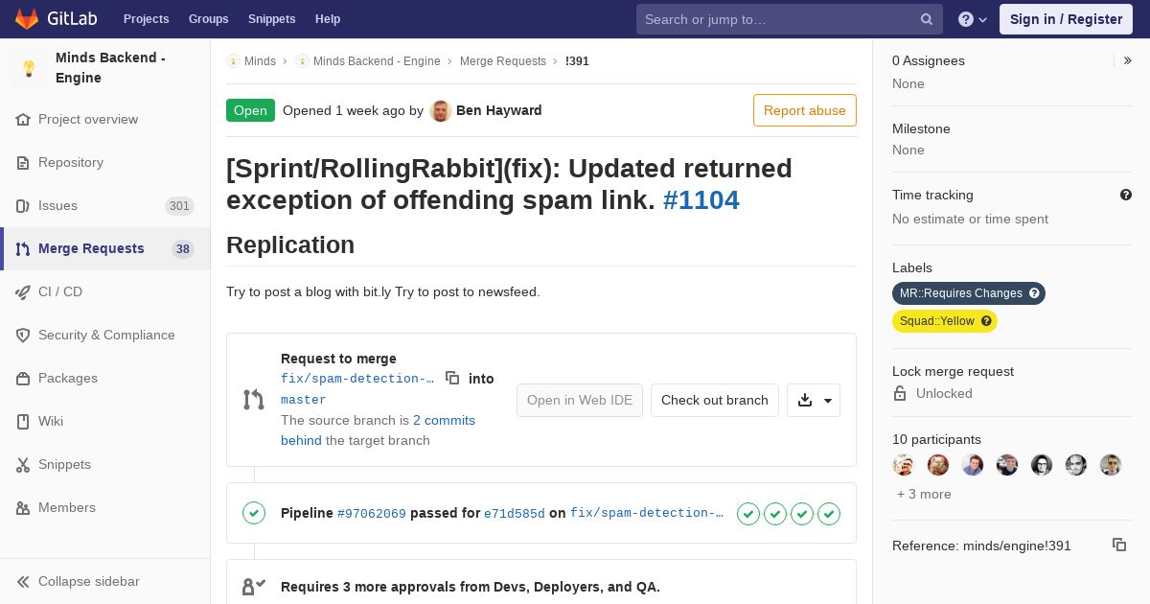Open the Help question mark dropdown
Image resolution: width=1150 pixels, height=604 pixels.
coord(973,19)
